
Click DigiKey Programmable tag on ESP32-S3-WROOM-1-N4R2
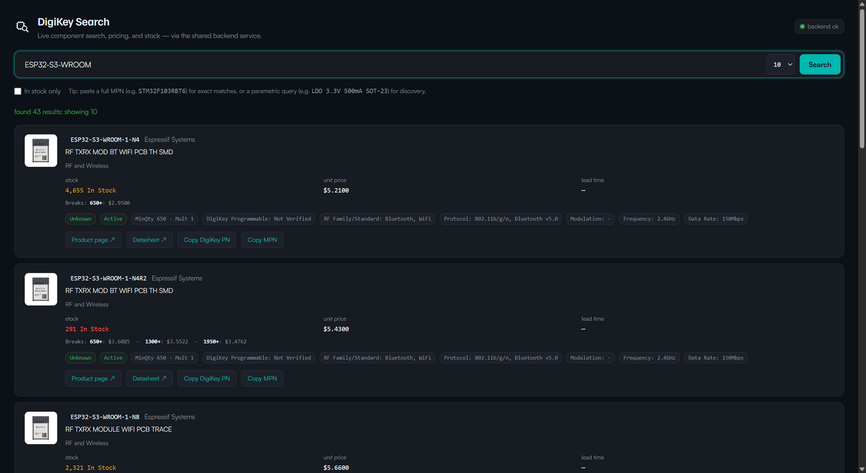click(x=258, y=358)
